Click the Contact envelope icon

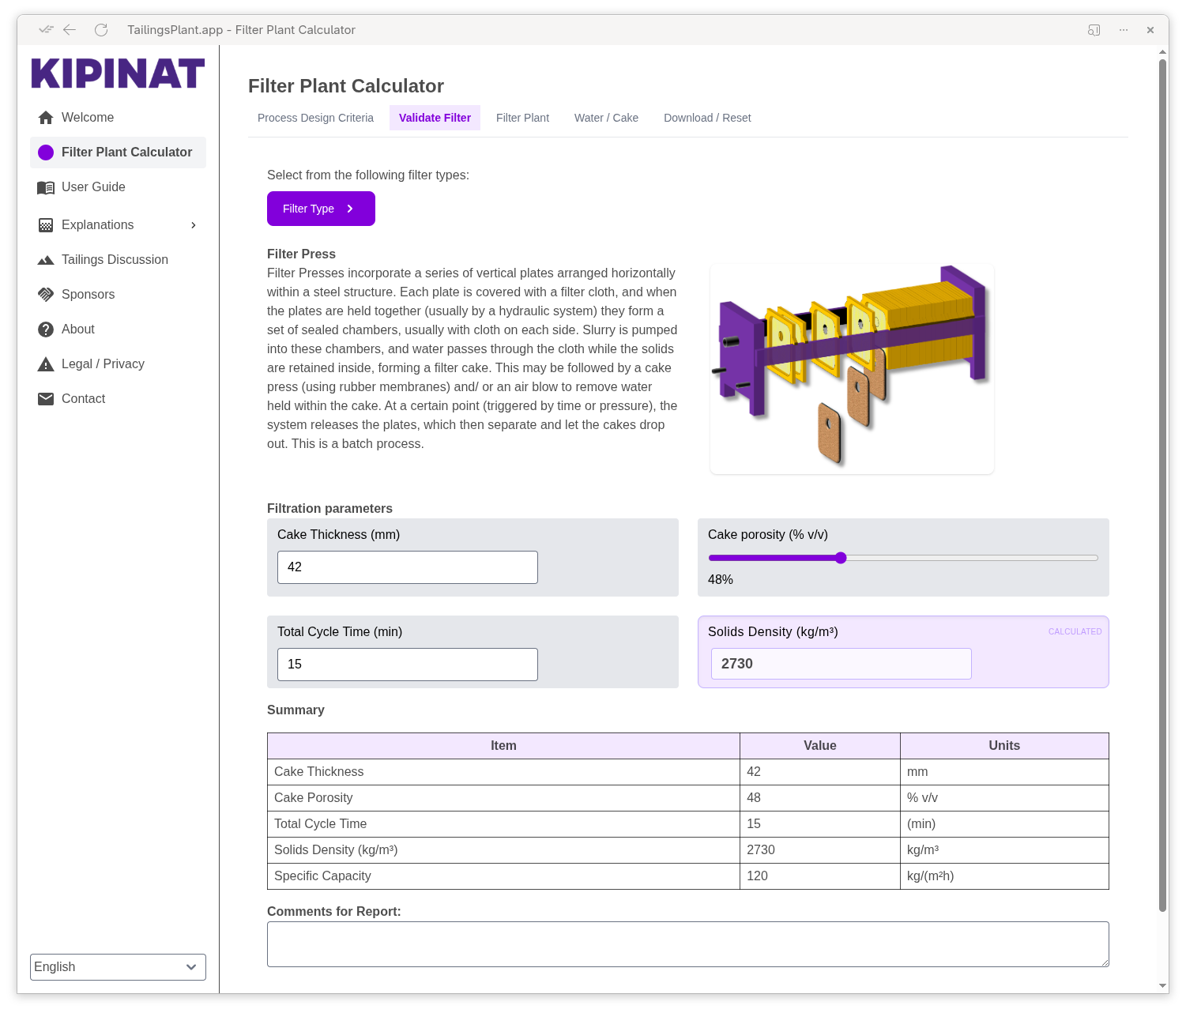[x=46, y=399]
